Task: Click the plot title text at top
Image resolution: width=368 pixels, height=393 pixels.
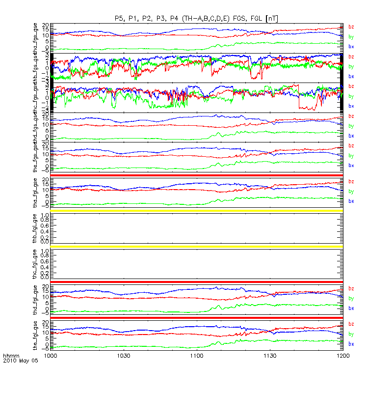Action: [197, 19]
